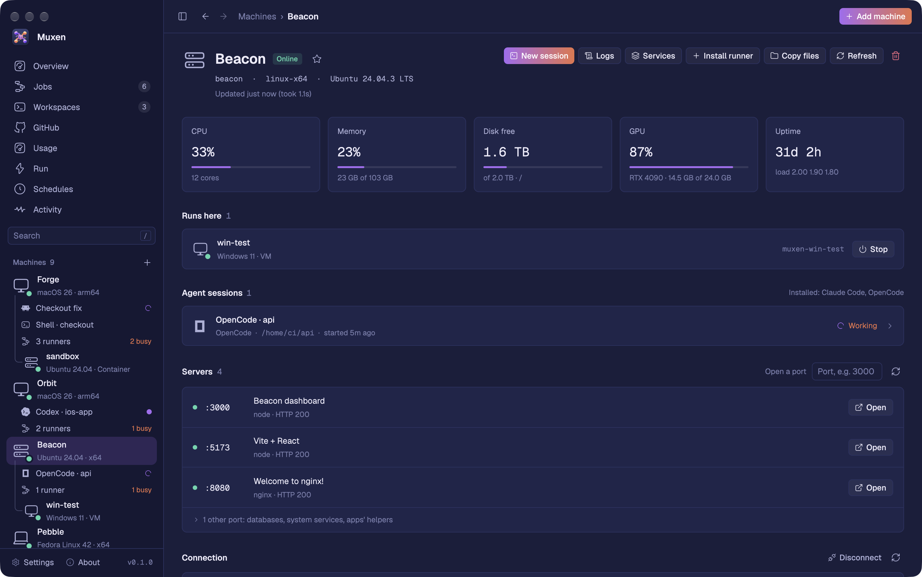Toggle the sidebar panel icon
922x577 pixels.
[x=182, y=16]
